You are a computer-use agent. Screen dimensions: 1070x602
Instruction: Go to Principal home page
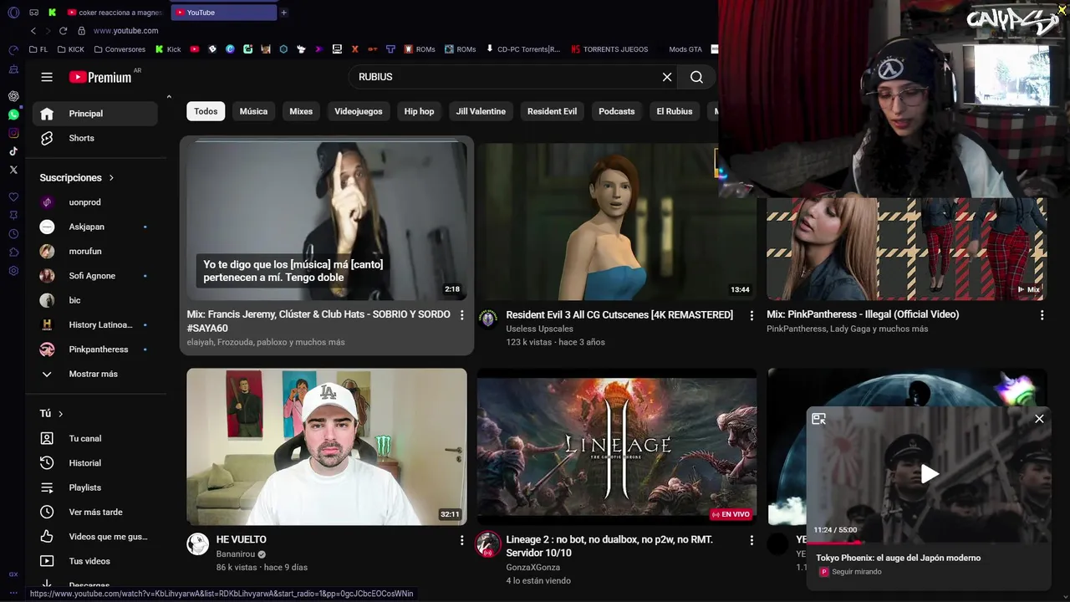pyautogui.click(x=95, y=114)
